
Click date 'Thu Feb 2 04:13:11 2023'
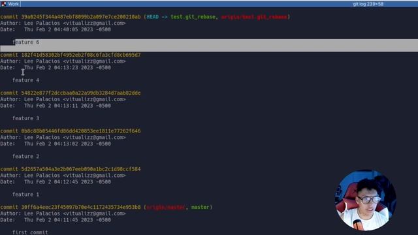(59, 106)
